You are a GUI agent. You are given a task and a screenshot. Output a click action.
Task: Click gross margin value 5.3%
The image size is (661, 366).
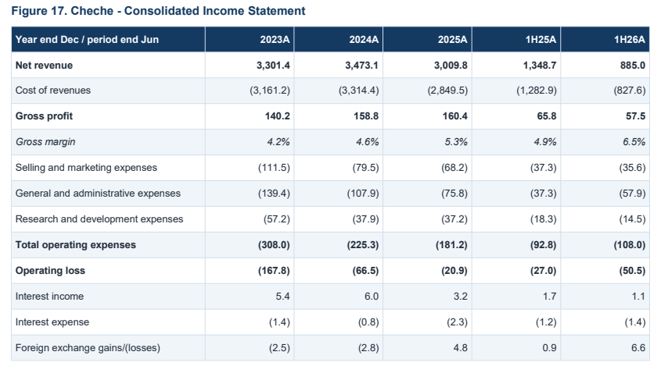pos(456,142)
